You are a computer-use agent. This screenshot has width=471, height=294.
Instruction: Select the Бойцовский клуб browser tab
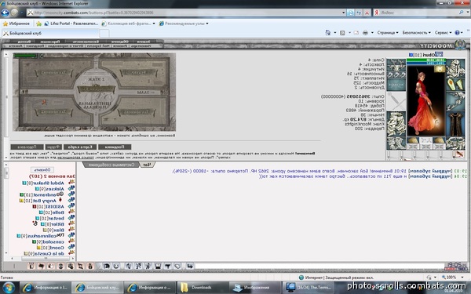click(50, 33)
